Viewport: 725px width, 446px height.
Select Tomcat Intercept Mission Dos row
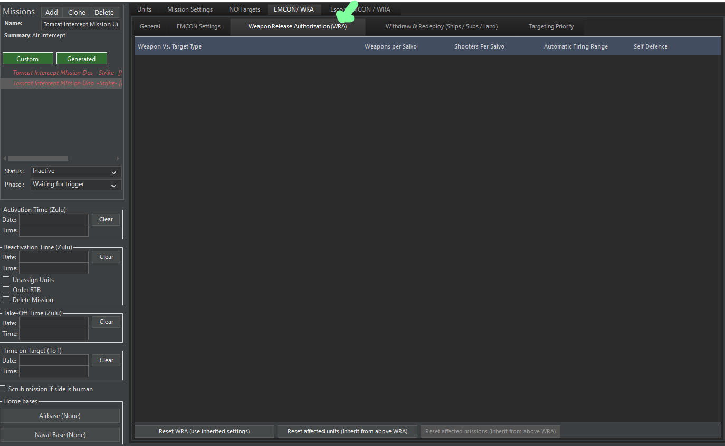(61, 73)
